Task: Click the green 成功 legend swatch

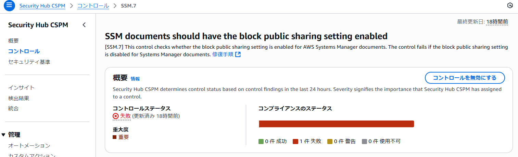Action: point(261,141)
